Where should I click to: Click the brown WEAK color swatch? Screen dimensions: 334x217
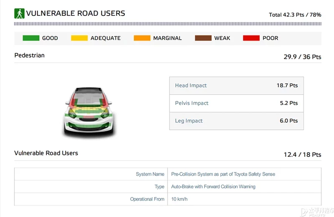point(203,38)
